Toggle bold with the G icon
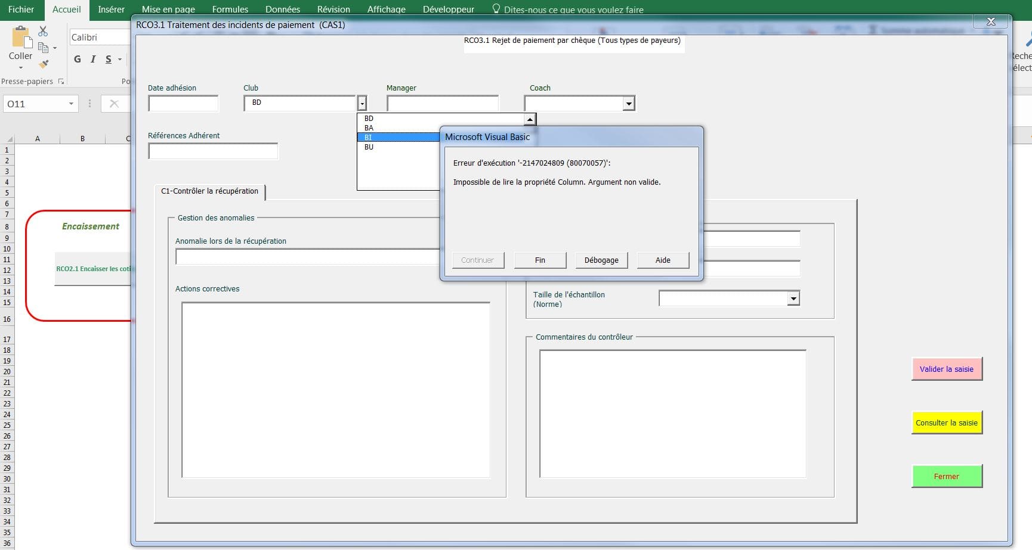The image size is (1032, 550). tap(78, 59)
